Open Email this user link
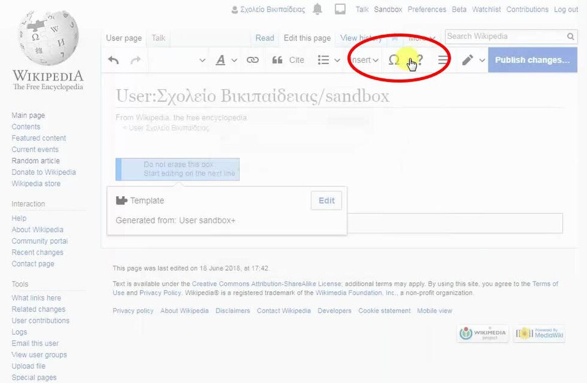The image size is (587, 383). (x=35, y=343)
